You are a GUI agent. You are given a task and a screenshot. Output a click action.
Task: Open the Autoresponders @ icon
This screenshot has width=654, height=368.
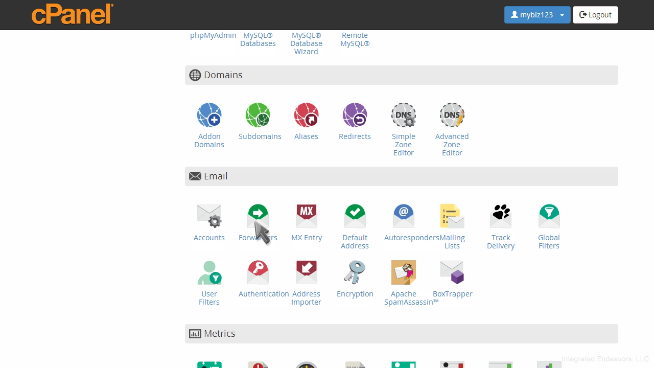[x=403, y=216]
